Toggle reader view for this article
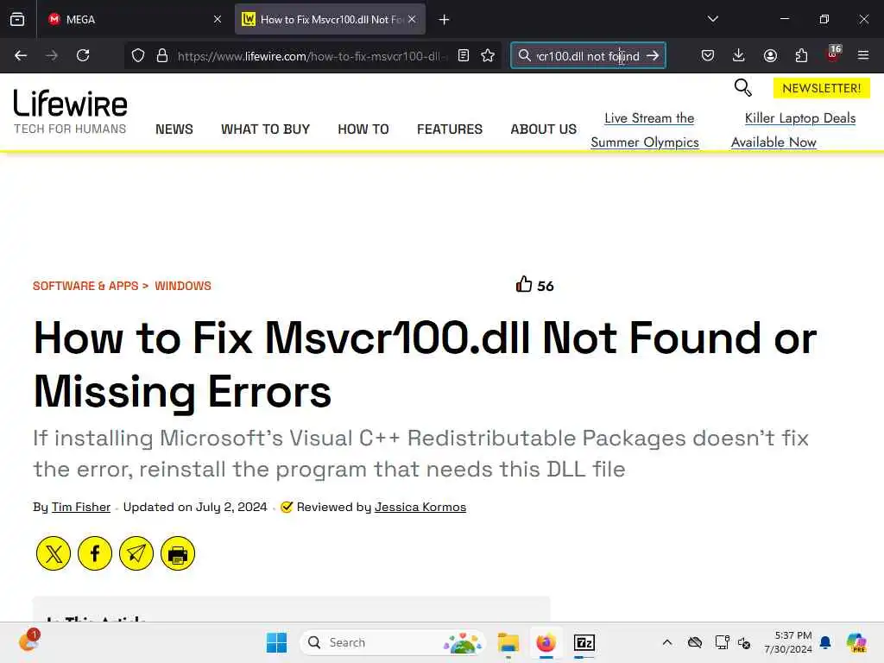 click(x=464, y=56)
